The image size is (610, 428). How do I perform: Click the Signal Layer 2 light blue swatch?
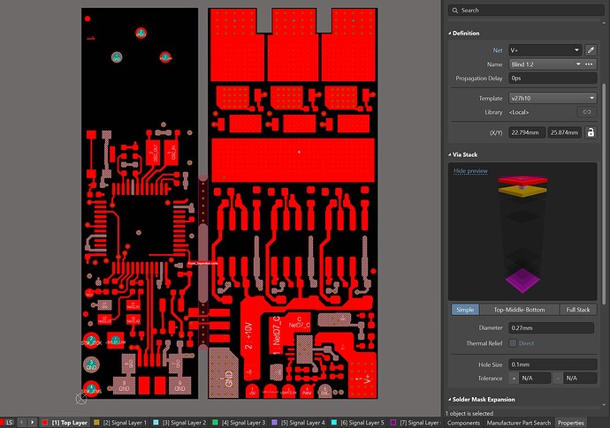coord(156,423)
